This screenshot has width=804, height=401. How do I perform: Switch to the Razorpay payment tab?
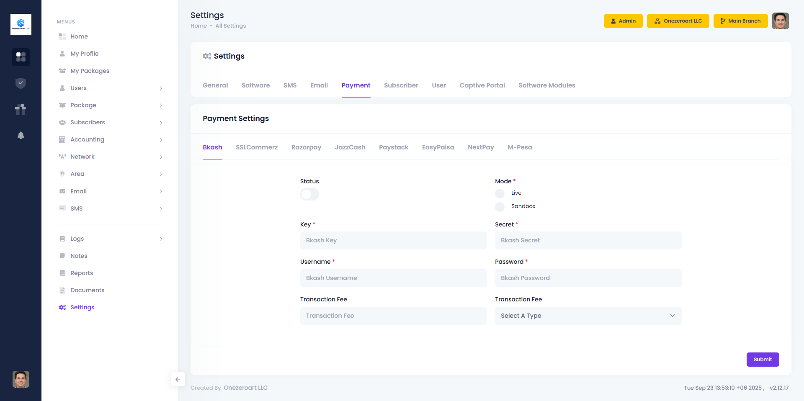tap(306, 147)
